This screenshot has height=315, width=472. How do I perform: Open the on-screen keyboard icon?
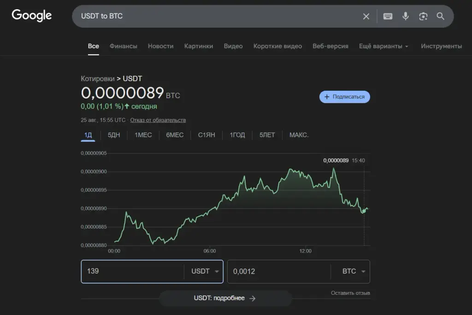pyautogui.click(x=388, y=16)
